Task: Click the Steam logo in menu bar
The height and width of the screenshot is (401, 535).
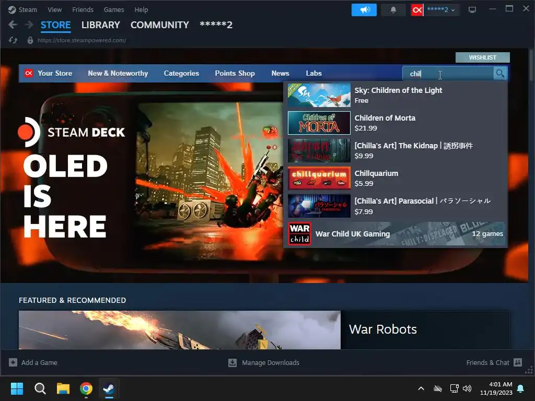Action: (12, 9)
